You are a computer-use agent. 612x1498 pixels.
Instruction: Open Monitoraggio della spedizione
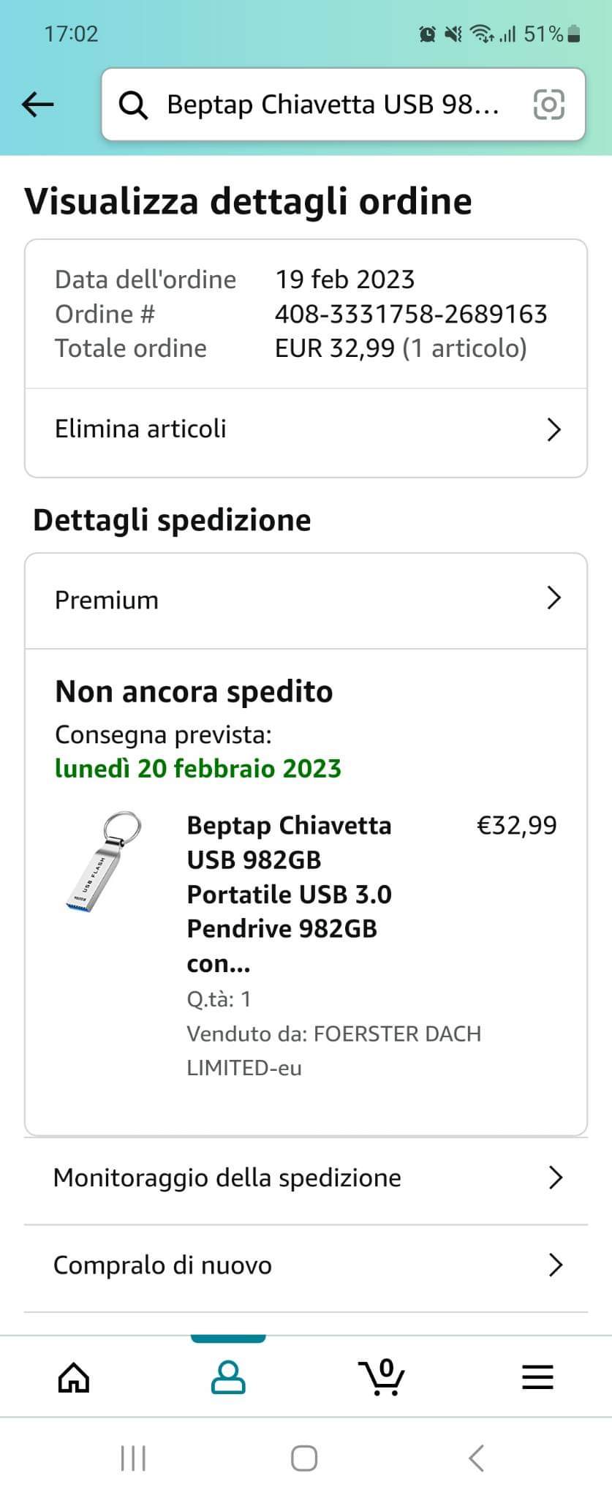pyautogui.click(x=227, y=1178)
